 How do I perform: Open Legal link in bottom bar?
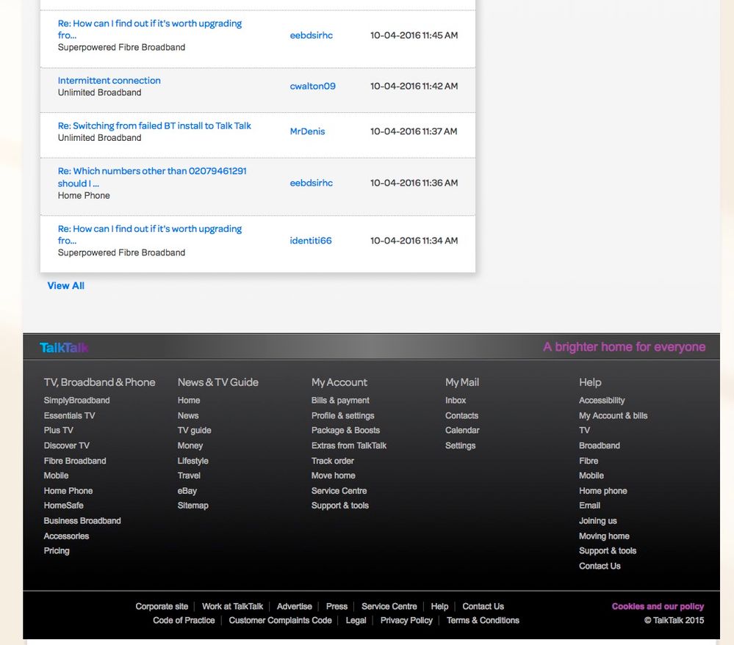(x=356, y=621)
